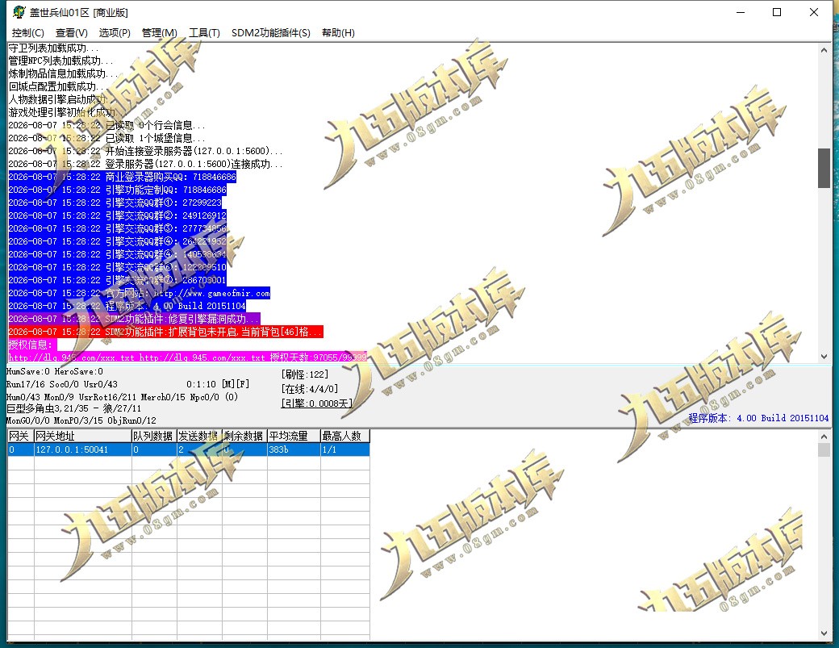Click the log panel scroll up arrow

click(x=824, y=50)
